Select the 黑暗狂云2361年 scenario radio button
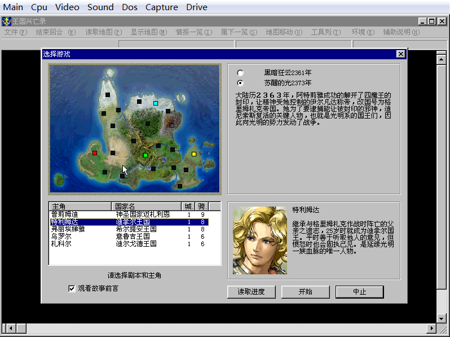The image size is (450, 337). tap(240, 73)
